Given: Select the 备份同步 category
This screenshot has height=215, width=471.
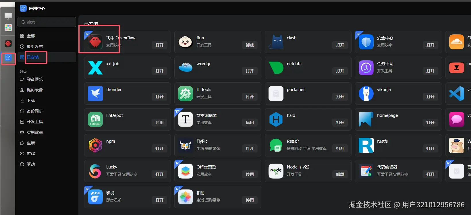Looking at the screenshot, I should click(47, 111).
